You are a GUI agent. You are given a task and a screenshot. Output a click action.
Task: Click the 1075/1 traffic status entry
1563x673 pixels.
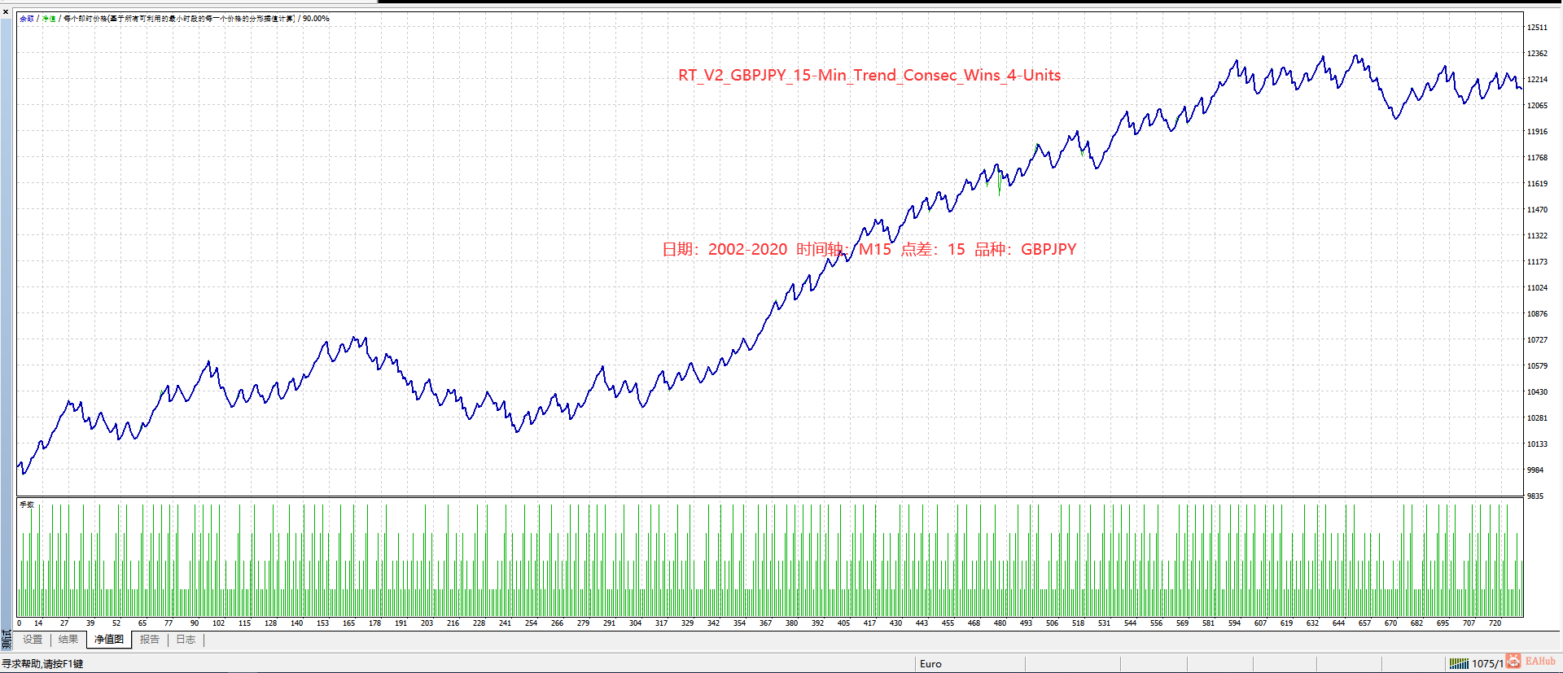(1487, 664)
